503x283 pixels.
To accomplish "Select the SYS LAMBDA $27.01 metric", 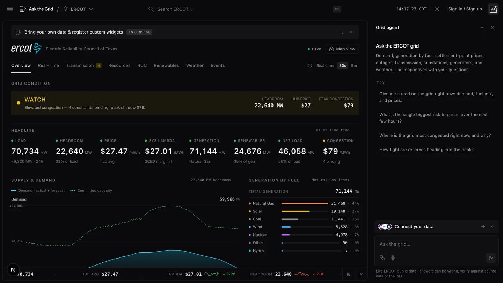I will coord(165,151).
